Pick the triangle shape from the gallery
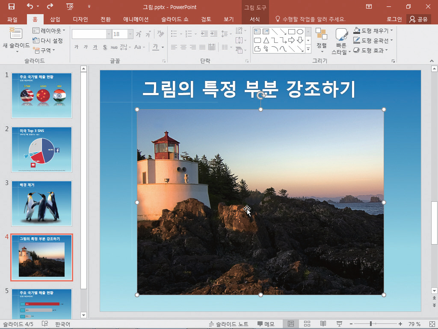The width and height of the screenshot is (438, 329). [x=266, y=40]
